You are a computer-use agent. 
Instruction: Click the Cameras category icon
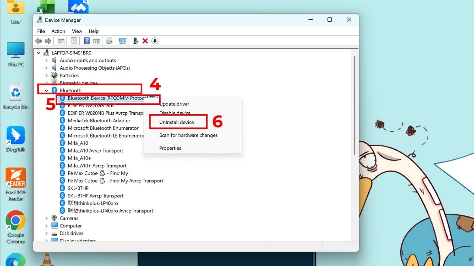click(54, 218)
